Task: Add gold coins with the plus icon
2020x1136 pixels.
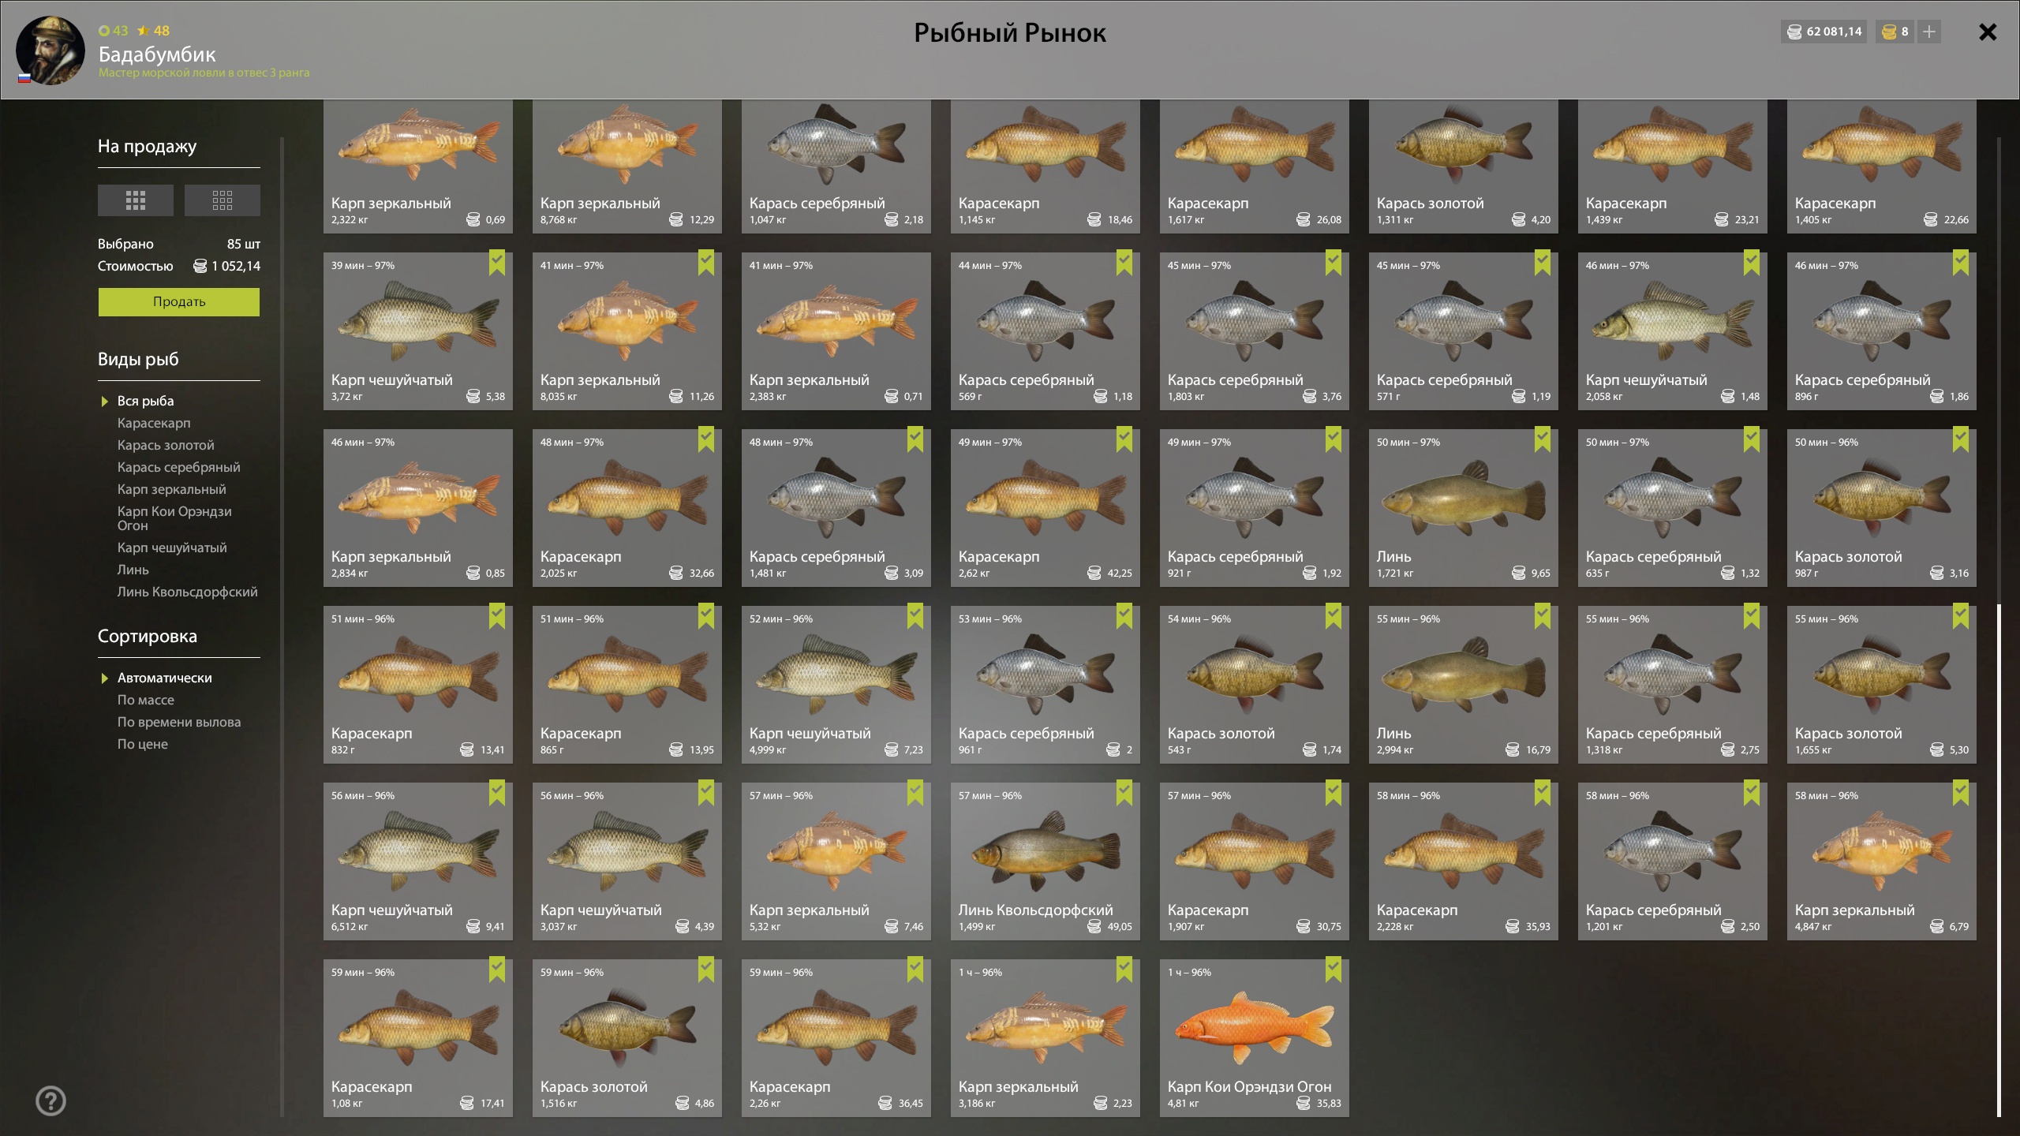Action: coord(1929,32)
